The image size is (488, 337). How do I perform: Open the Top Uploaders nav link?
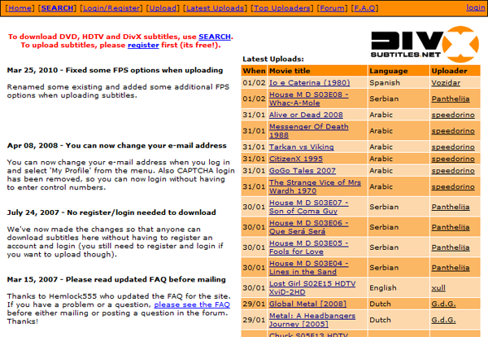pos(282,8)
